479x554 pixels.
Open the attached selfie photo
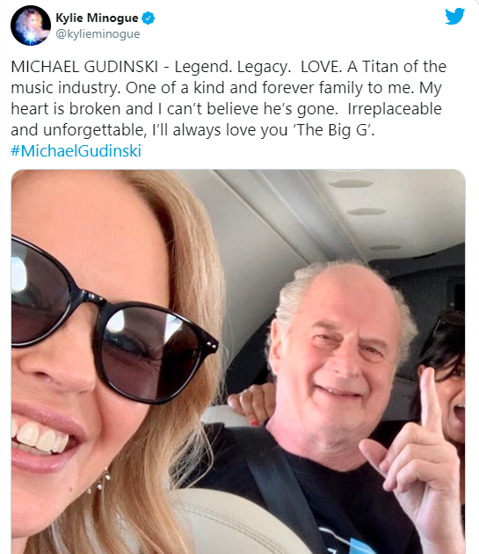[x=238, y=361]
